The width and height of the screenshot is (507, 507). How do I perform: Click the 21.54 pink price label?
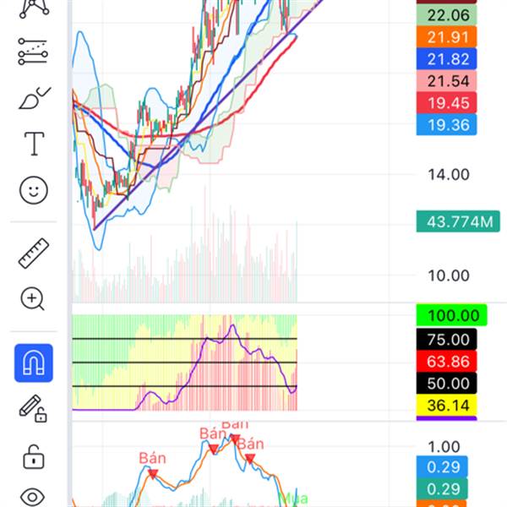pyautogui.click(x=446, y=81)
